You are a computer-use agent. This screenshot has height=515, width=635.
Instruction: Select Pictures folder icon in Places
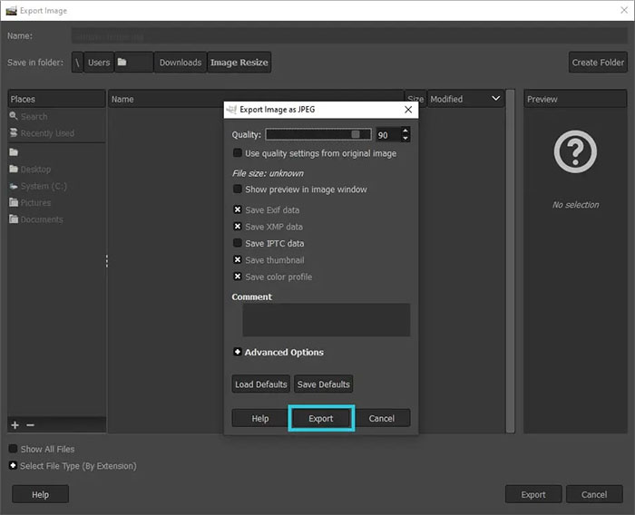(15, 203)
